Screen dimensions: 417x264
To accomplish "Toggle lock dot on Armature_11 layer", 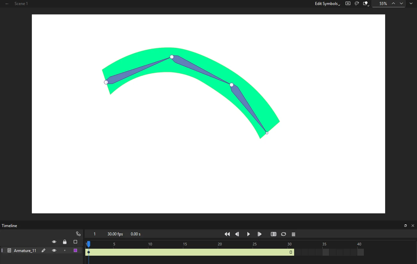I will (x=65, y=250).
